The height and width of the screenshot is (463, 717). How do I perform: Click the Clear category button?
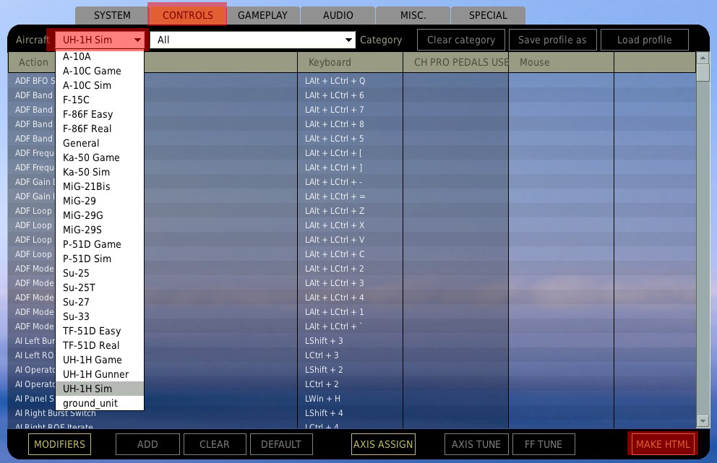pyautogui.click(x=461, y=40)
